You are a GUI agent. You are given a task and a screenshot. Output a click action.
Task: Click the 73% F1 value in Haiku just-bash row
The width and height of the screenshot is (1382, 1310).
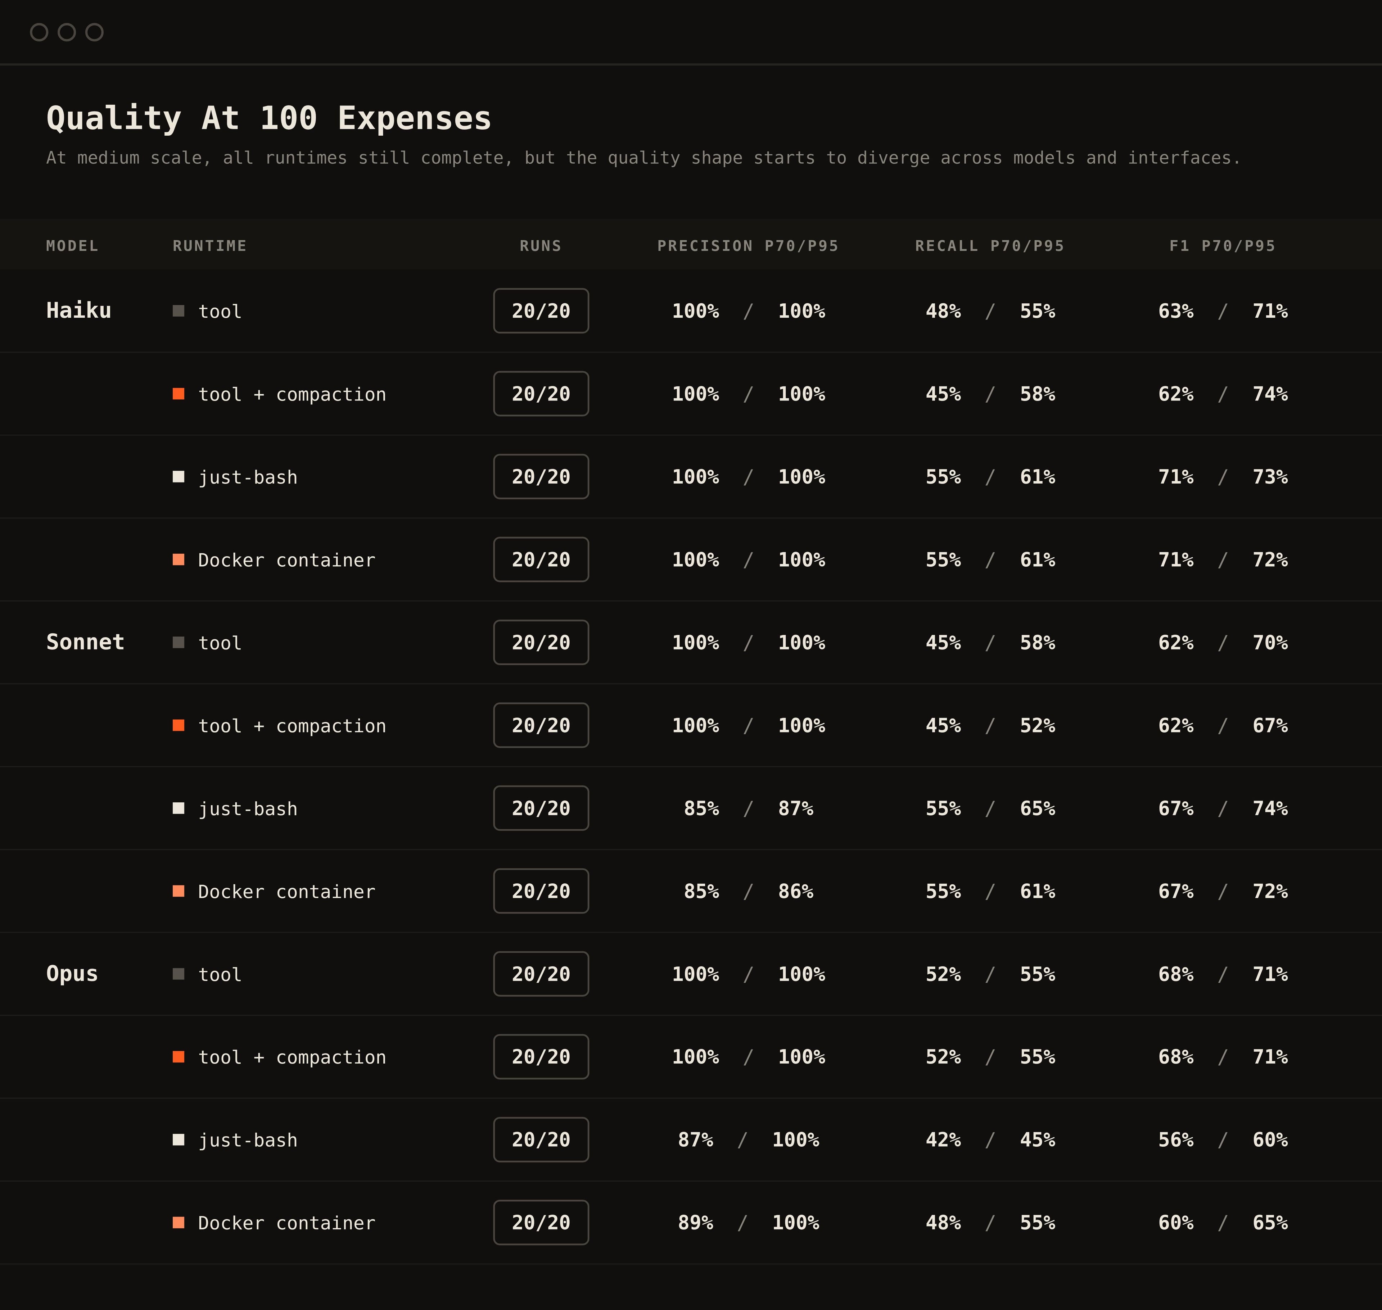pyautogui.click(x=1270, y=477)
